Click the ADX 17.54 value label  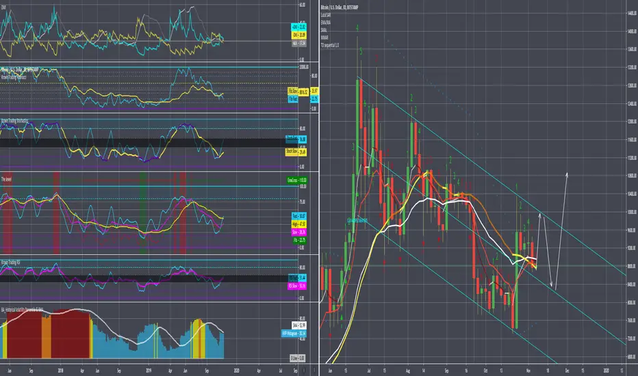(x=299, y=43)
